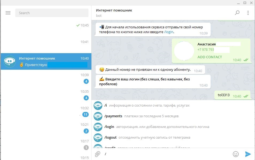Open the three-dot chat options menu
The width and height of the screenshot is (255, 160).
coord(248,13)
